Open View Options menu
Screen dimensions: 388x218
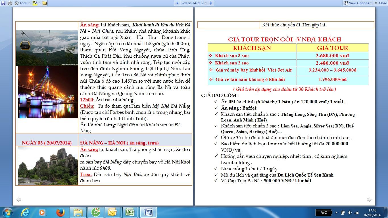click(x=358, y=3)
